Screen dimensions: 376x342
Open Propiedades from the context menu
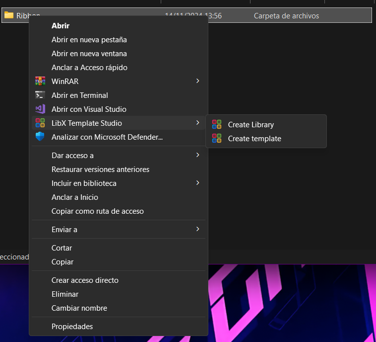coord(119,327)
